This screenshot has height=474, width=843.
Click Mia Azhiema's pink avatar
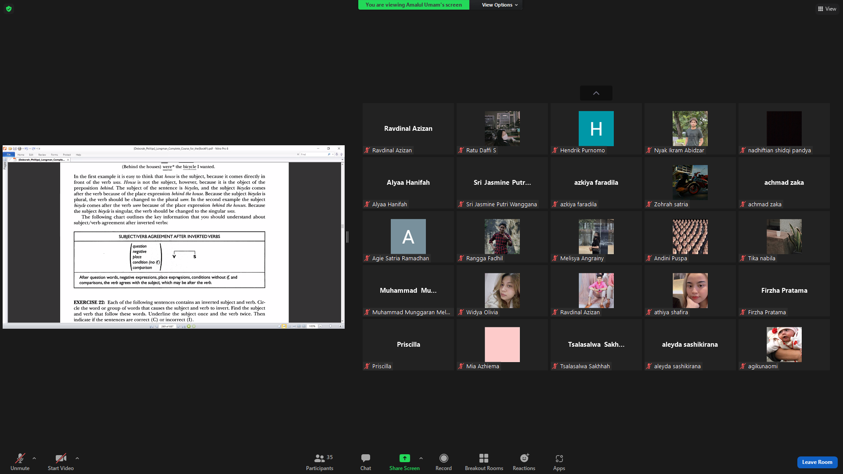(502, 345)
